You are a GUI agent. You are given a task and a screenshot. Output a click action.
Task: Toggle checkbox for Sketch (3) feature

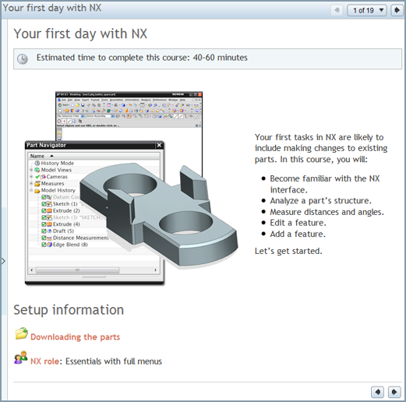coord(44,217)
